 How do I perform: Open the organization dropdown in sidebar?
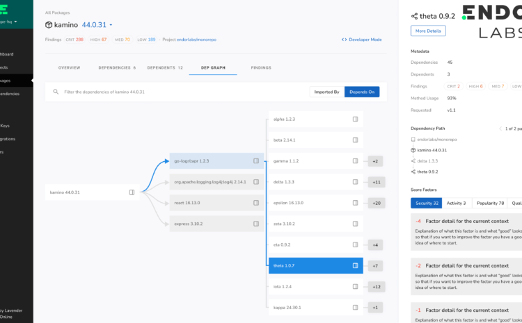click(8, 22)
